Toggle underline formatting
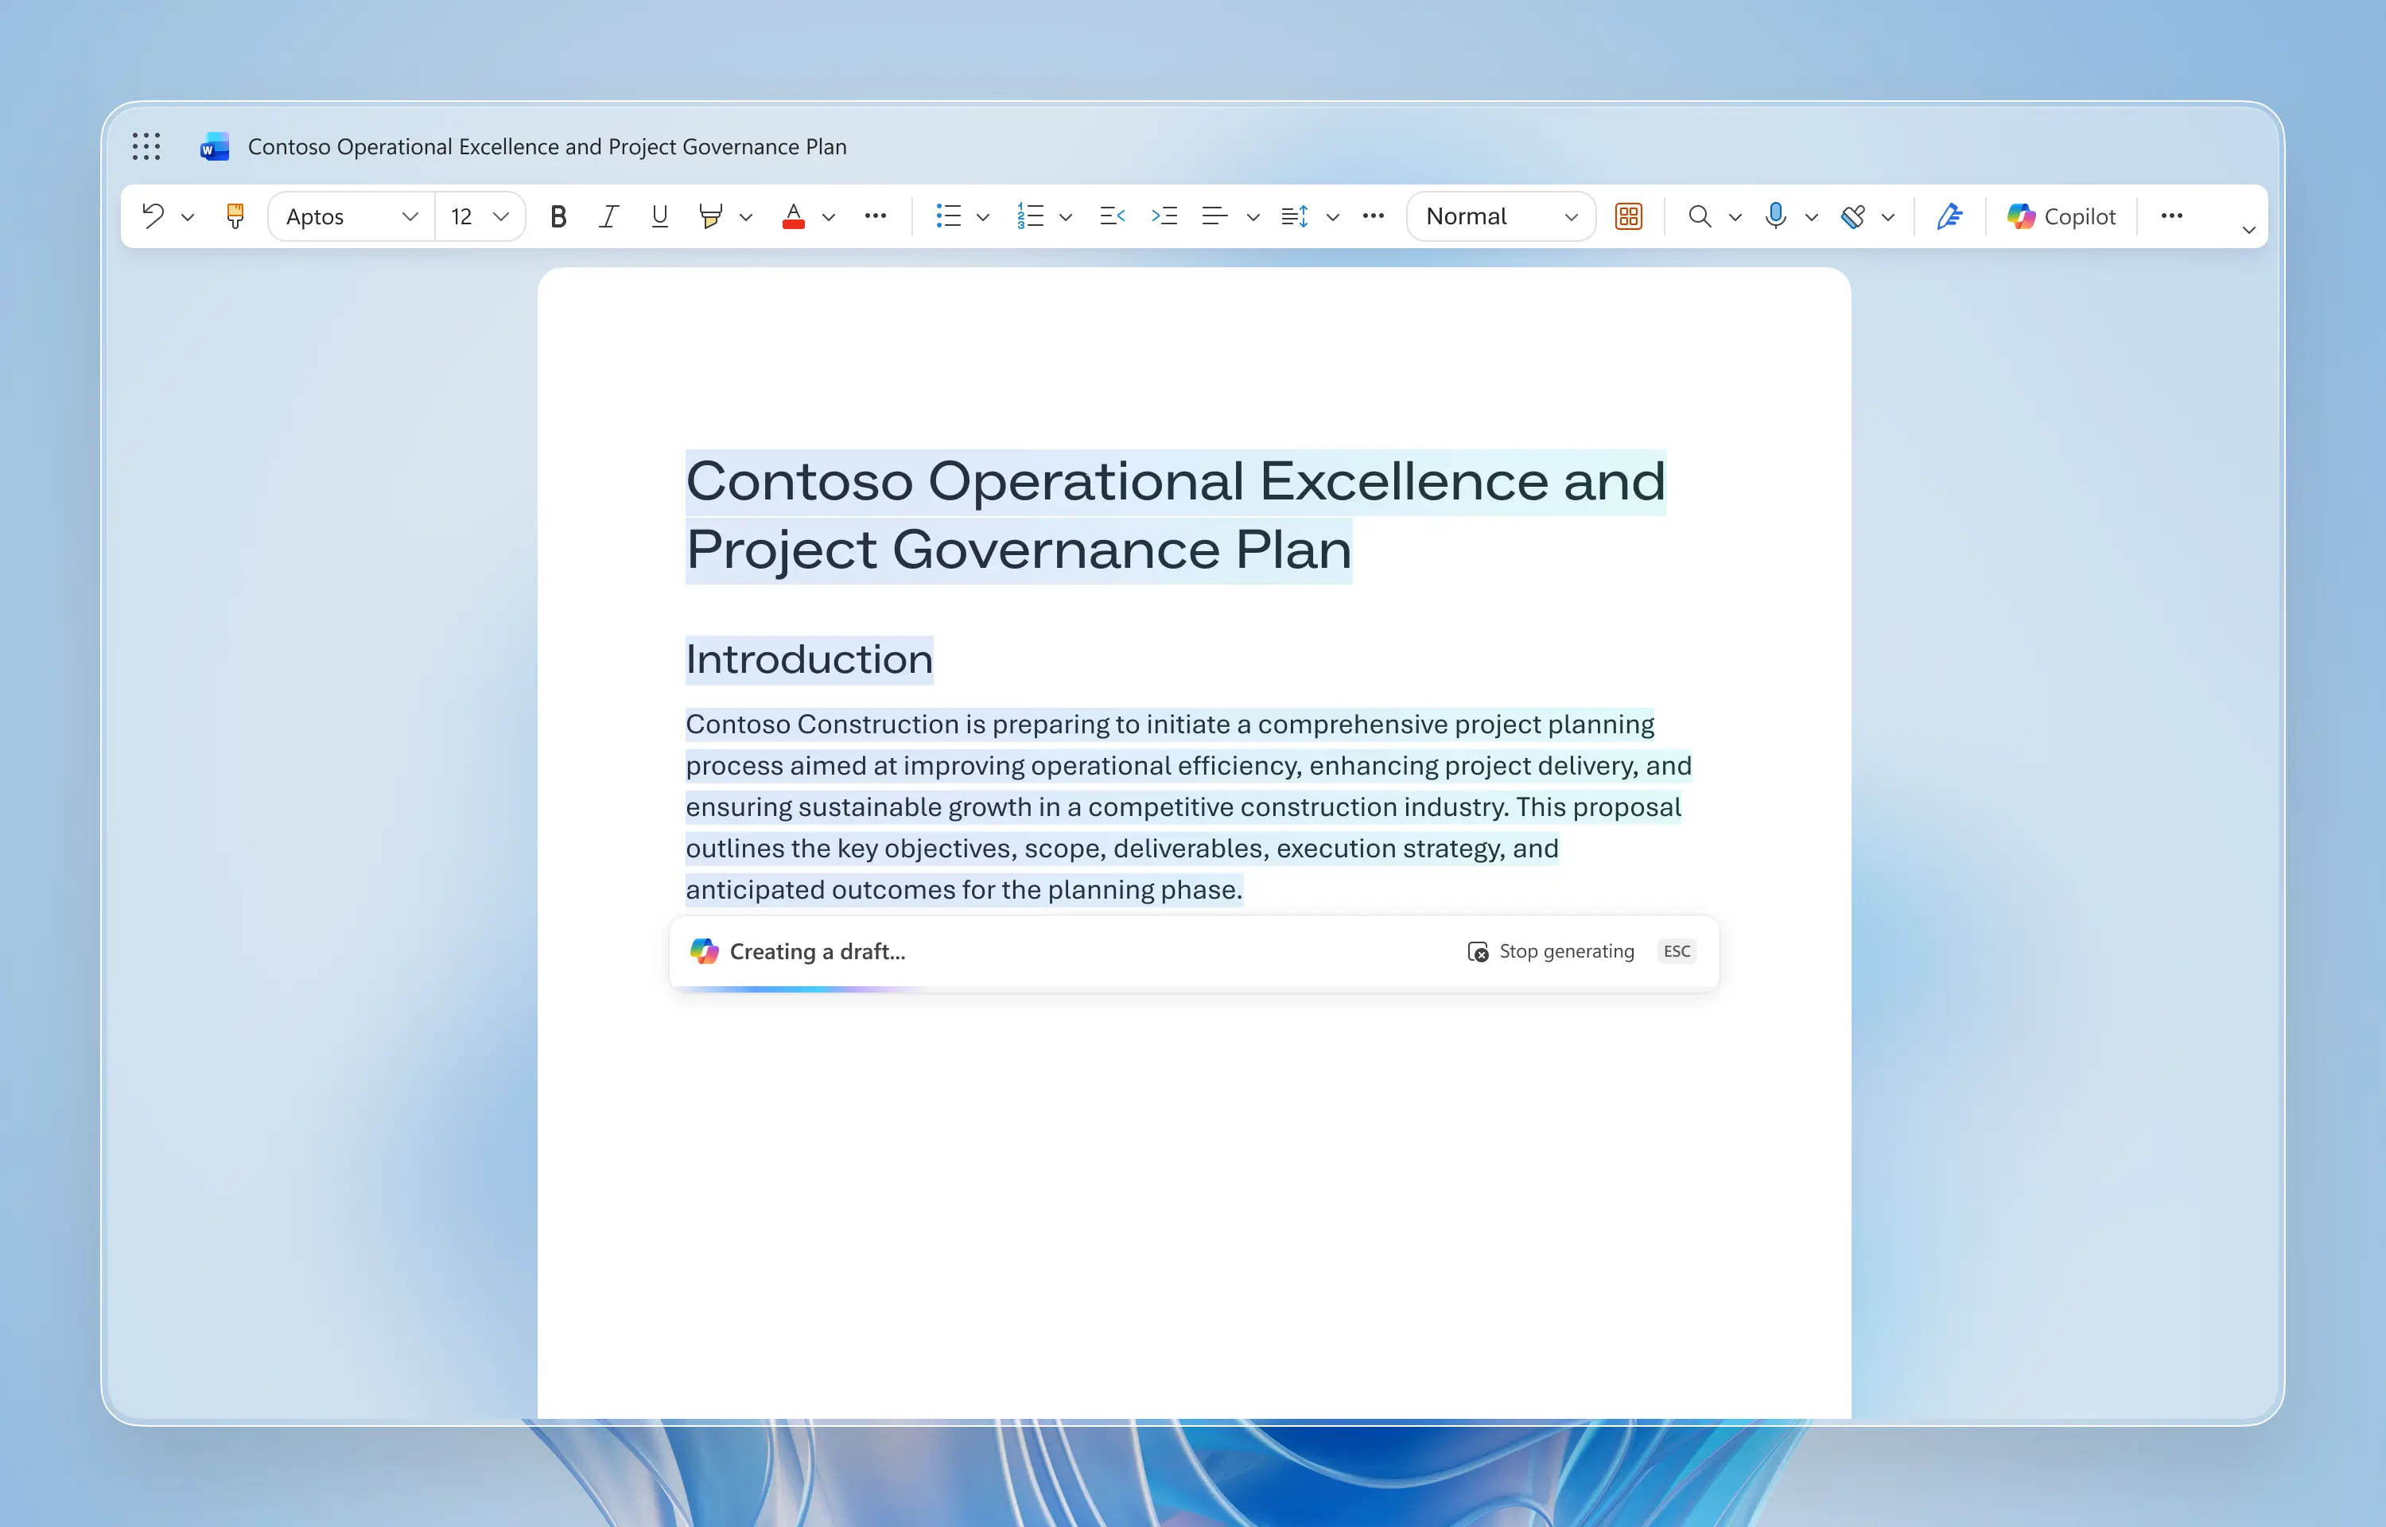2386x1527 pixels. point(659,216)
